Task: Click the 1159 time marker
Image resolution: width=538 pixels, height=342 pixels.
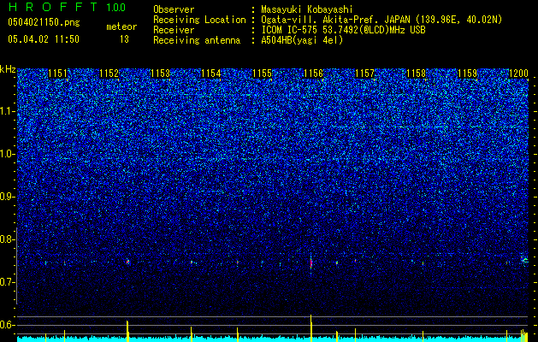Action: pyautogui.click(x=467, y=74)
